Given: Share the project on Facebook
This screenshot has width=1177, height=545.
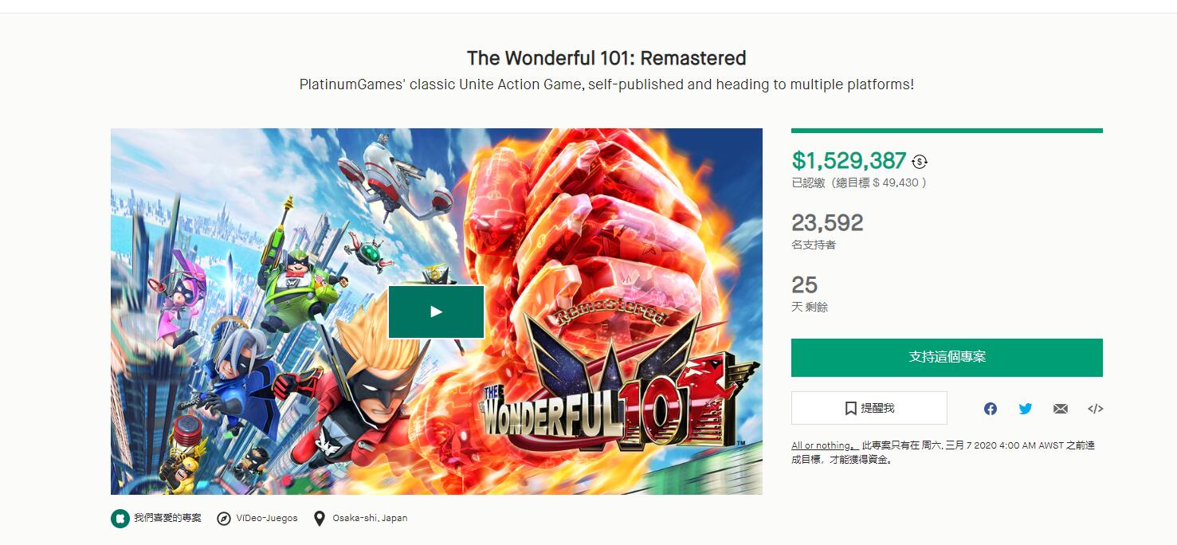Looking at the screenshot, I should click(x=990, y=409).
